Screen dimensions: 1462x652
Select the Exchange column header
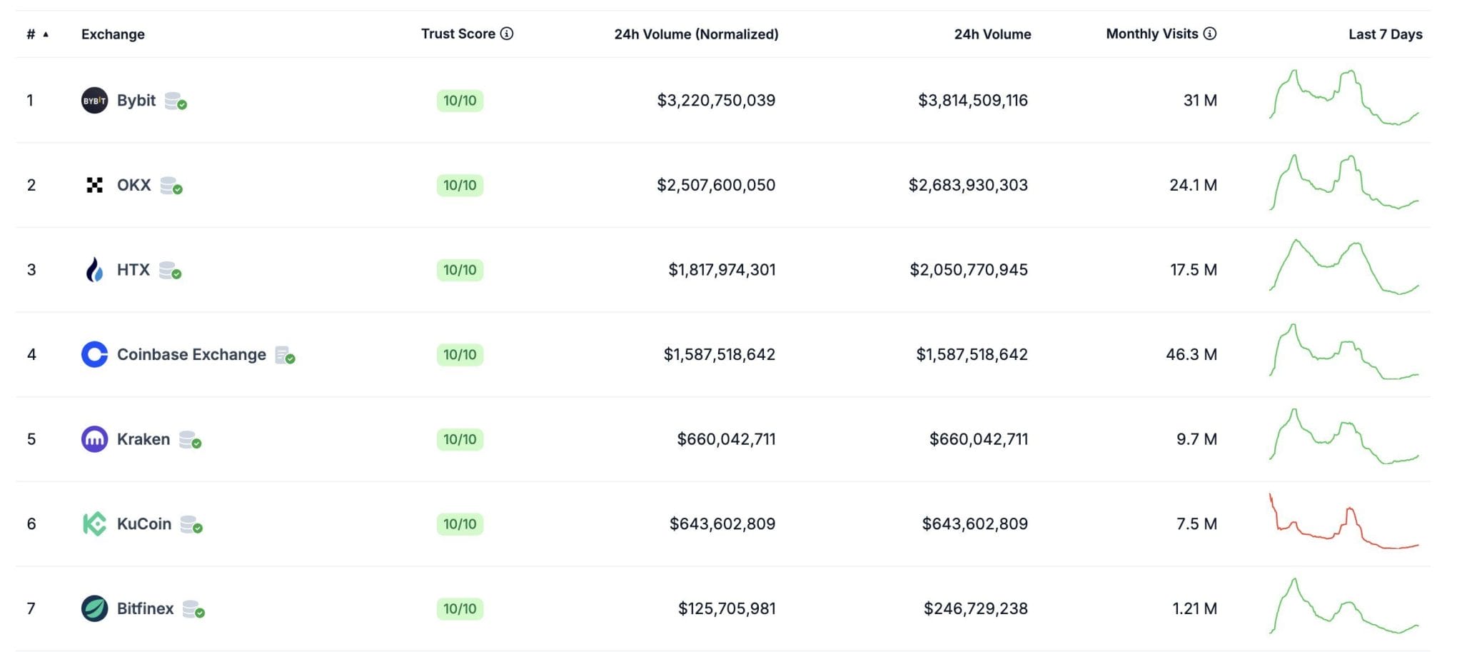click(113, 34)
